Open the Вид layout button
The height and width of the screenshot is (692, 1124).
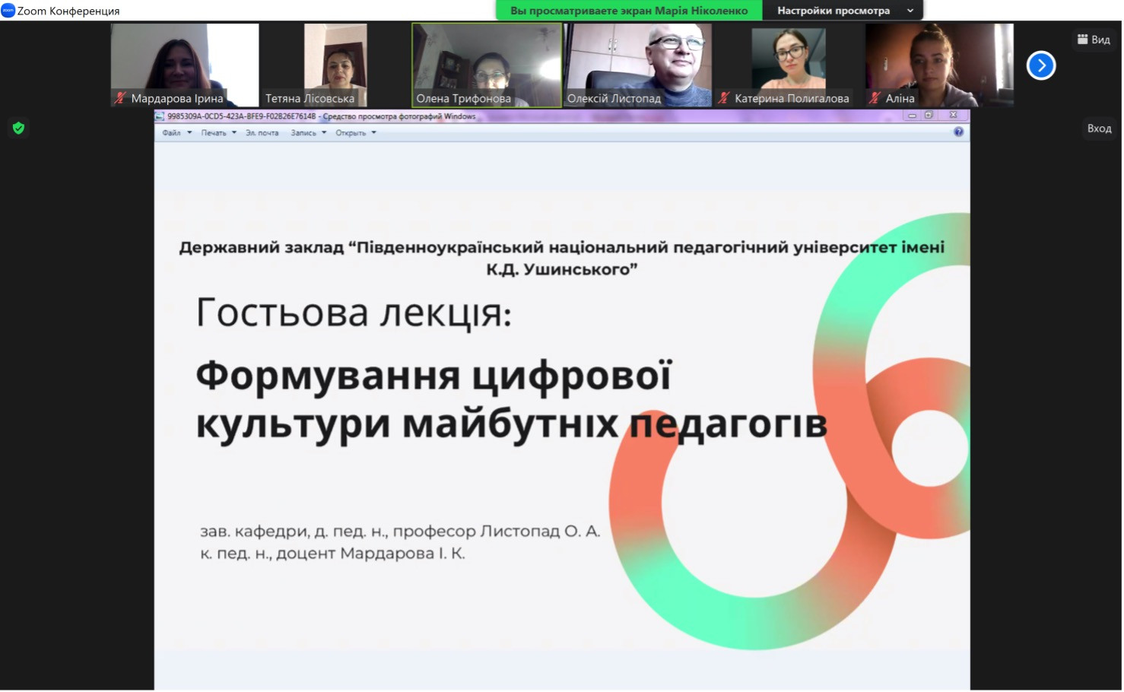[x=1094, y=40]
